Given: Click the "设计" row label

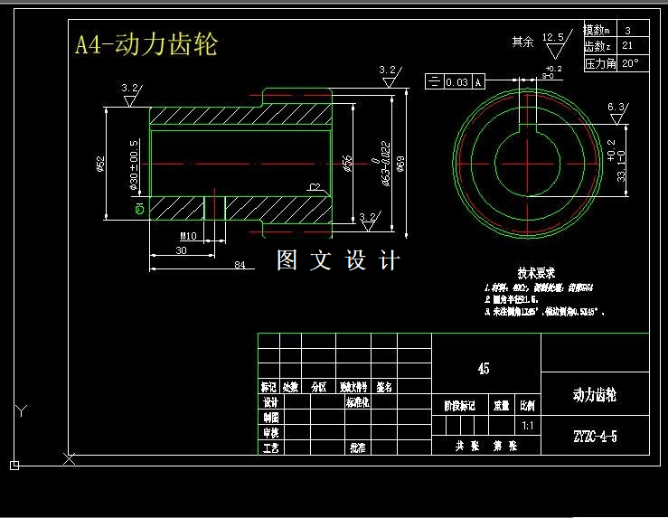Looking at the screenshot, I should point(270,402).
